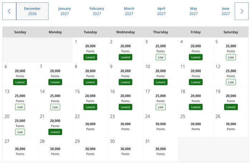Select Wednesday December 23 cell

(x=126, y=125)
